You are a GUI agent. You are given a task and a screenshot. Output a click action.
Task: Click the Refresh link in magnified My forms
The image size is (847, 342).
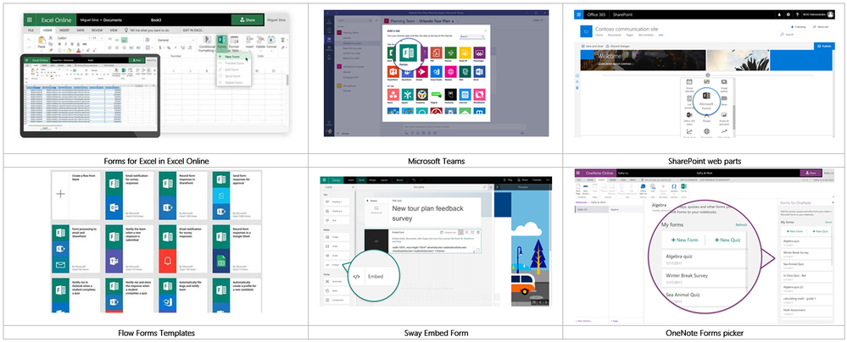click(x=741, y=224)
